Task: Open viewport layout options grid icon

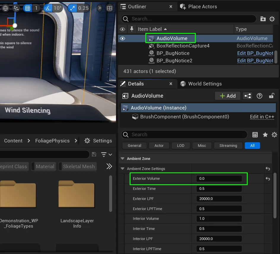Action: (109, 8)
